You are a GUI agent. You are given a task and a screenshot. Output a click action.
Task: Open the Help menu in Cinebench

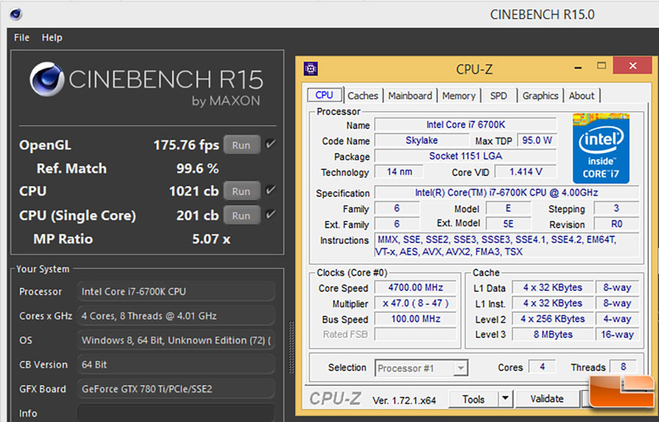(x=52, y=37)
